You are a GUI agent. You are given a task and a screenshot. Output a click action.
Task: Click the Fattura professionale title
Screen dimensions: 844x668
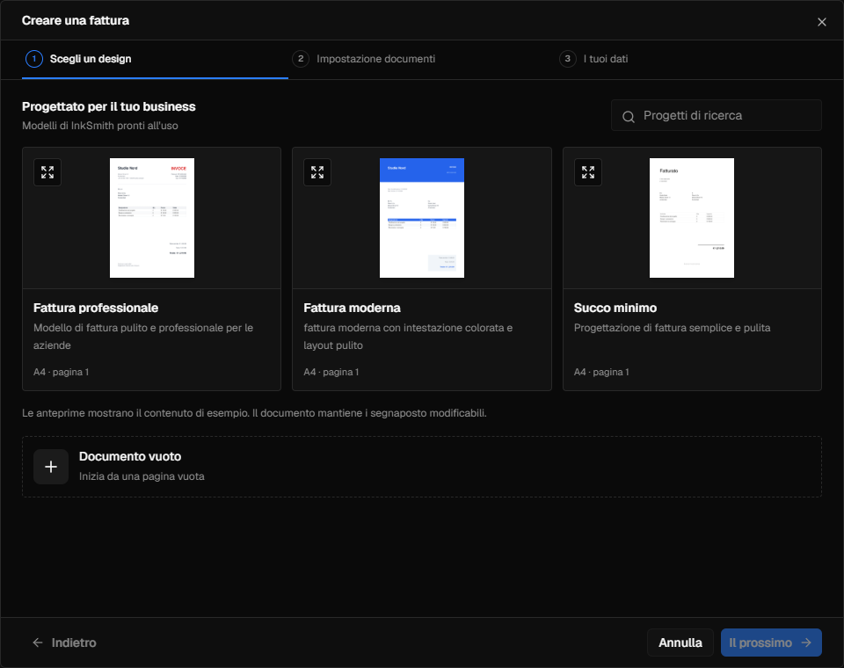click(x=96, y=308)
